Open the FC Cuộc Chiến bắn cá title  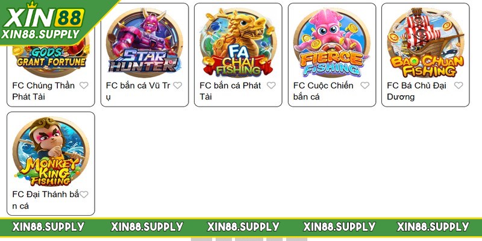324,91
